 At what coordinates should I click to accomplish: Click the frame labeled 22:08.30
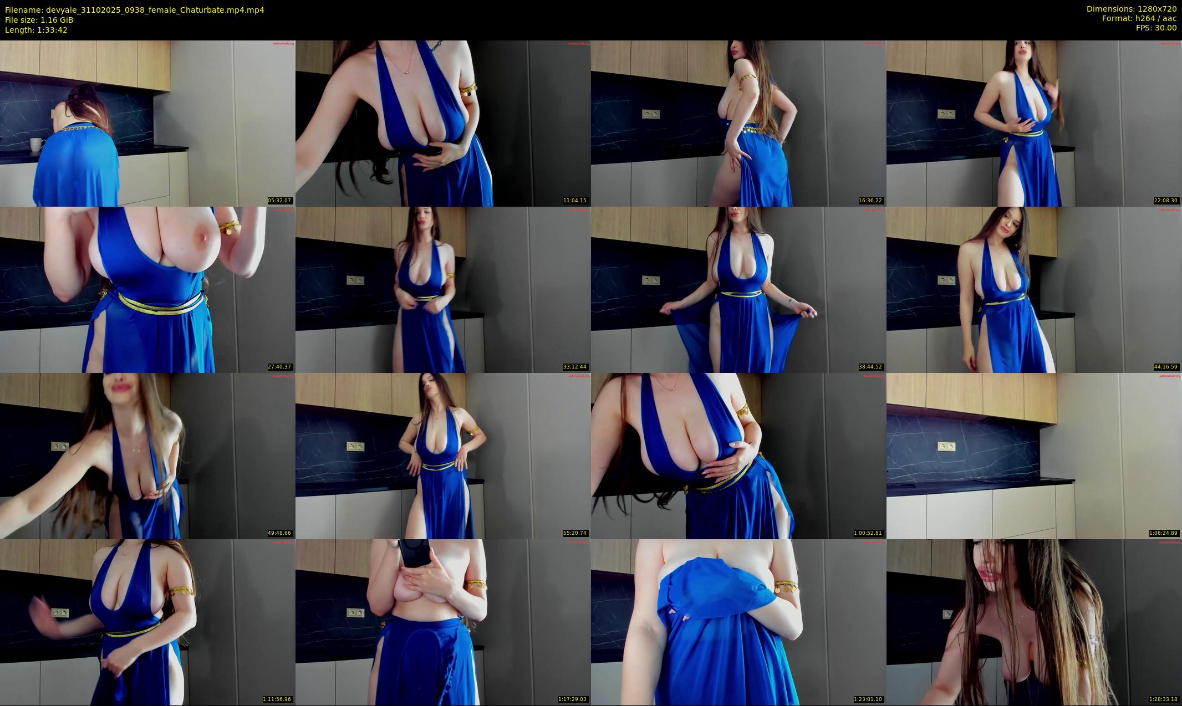coord(1034,123)
